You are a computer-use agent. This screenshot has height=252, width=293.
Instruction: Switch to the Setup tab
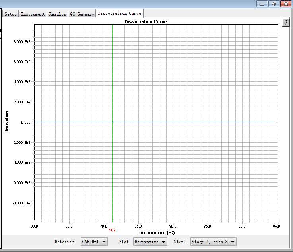pos(10,14)
